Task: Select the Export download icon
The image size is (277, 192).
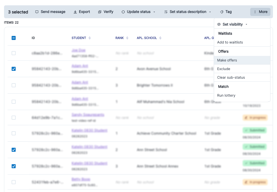Action: point(75,12)
